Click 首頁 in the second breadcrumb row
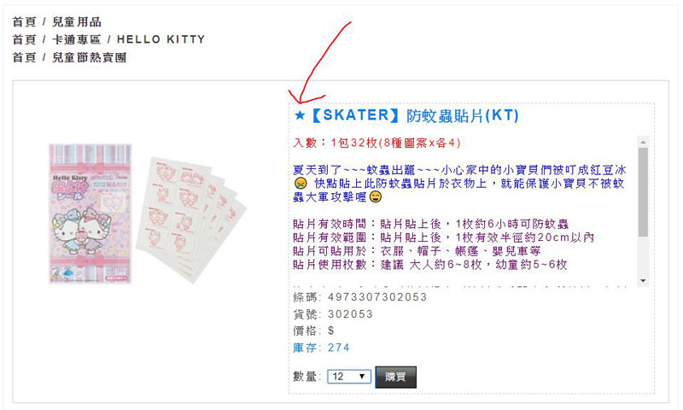683x410 pixels. pyautogui.click(x=24, y=39)
